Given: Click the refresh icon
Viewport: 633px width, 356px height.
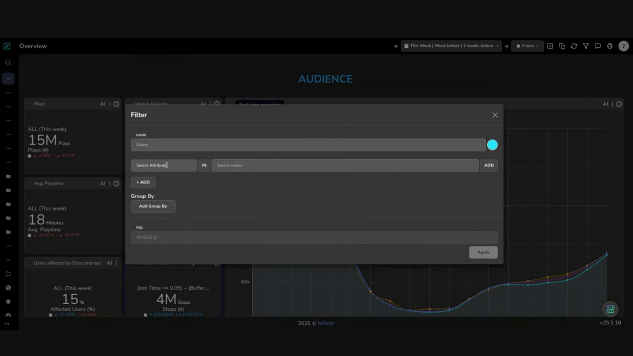Looking at the screenshot, I should click(x=574, y=46).
